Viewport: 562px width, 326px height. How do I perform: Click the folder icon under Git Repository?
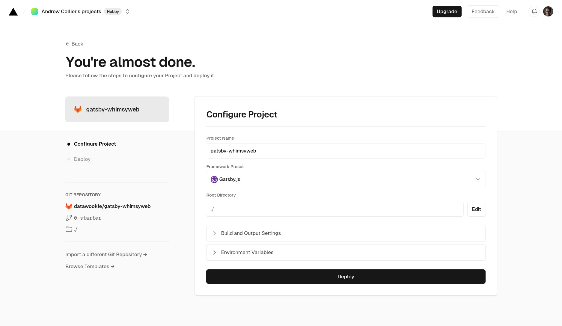pyautogui.click(x=69, y=229)
